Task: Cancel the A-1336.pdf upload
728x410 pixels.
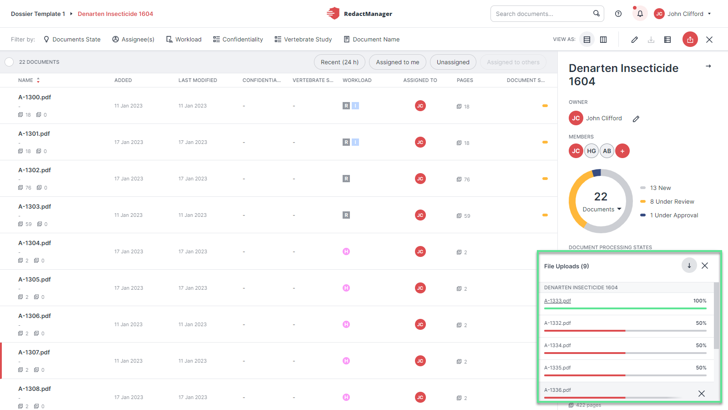Action: pyautogui.click(x=702, y=394)
